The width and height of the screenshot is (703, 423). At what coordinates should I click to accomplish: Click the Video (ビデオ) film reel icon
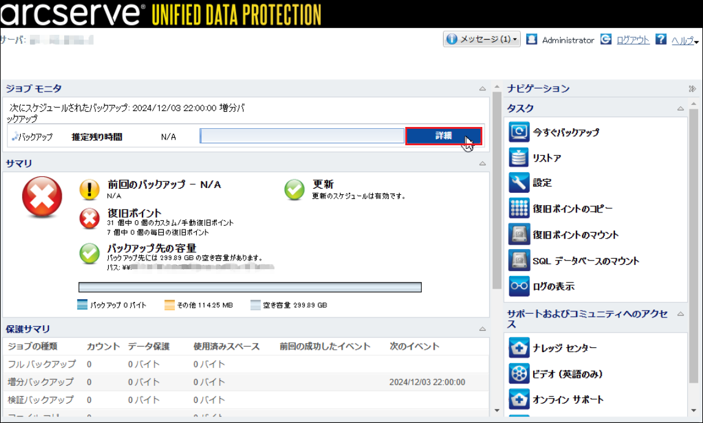(x=519, y=374)
